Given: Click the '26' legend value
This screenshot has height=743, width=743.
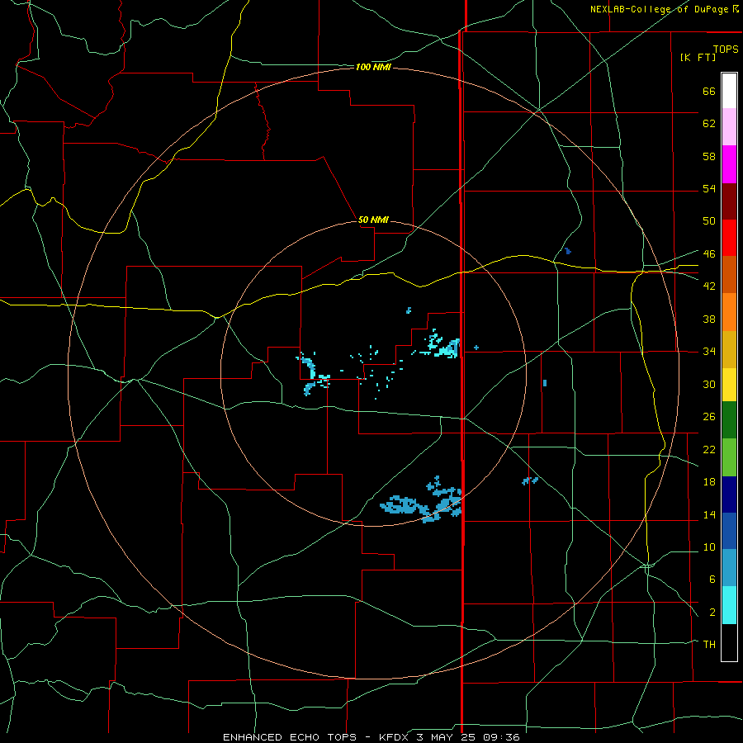Looking at the screenshot, I should coord(709,417).
